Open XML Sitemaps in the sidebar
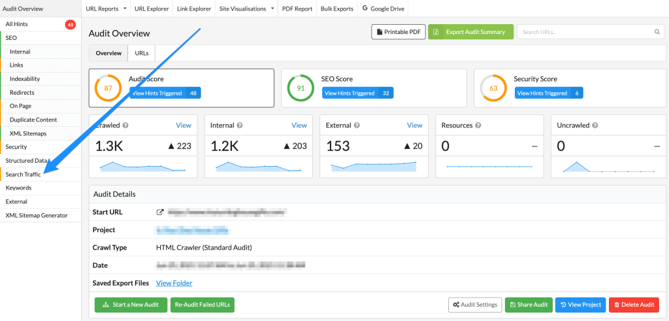The height and width of the screenshot is (321, 669). (x=40, y=133)
